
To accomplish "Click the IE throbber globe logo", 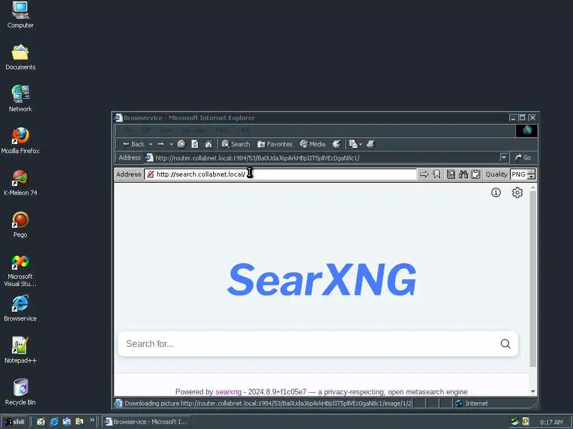I will tap(527, 130).
